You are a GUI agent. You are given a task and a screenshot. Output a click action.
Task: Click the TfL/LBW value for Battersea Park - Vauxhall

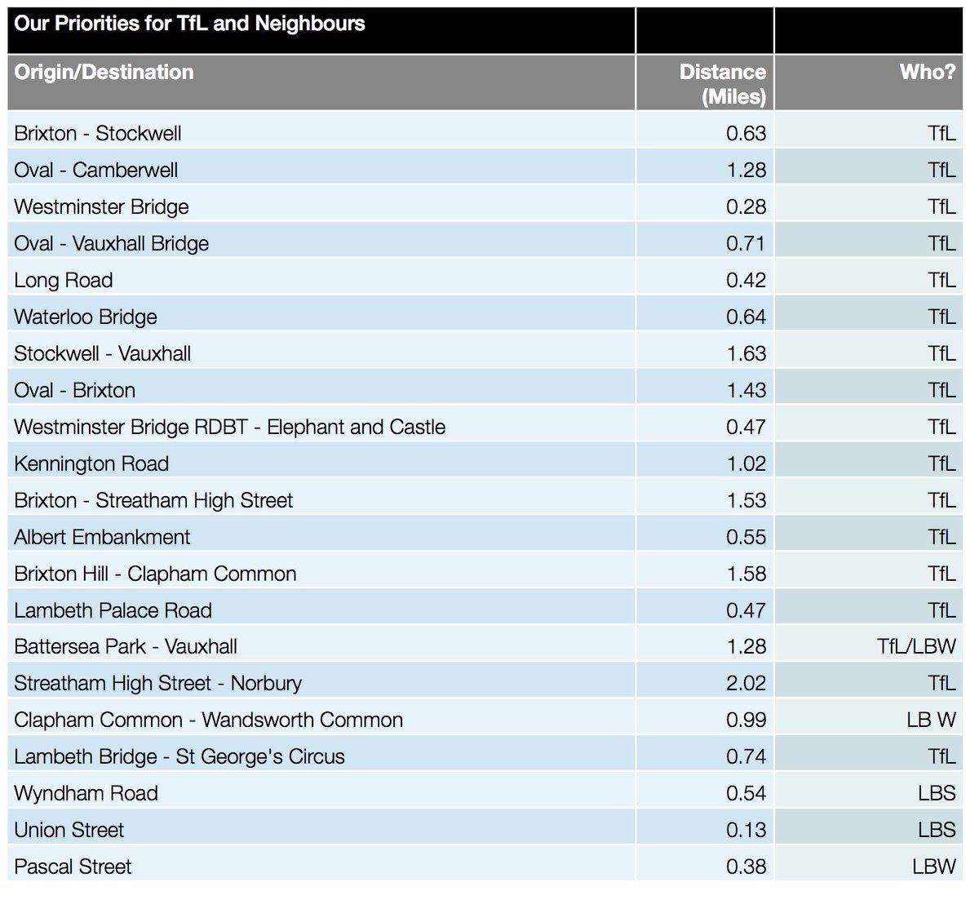click(x=916, y=646)
